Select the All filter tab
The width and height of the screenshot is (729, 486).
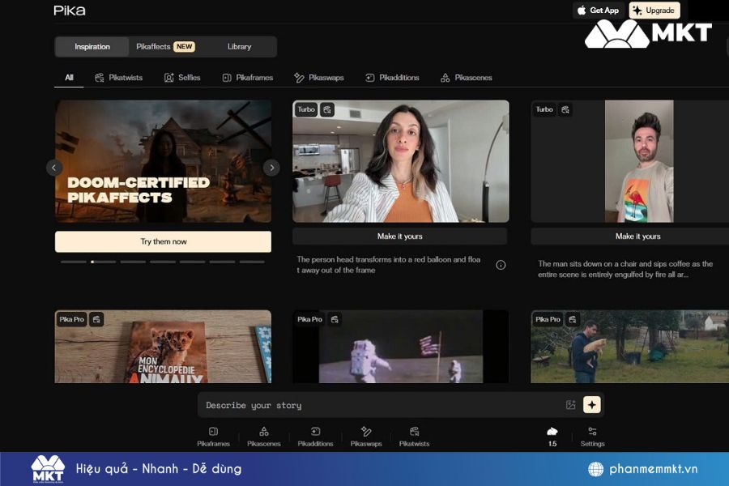[x=69, y=77]
